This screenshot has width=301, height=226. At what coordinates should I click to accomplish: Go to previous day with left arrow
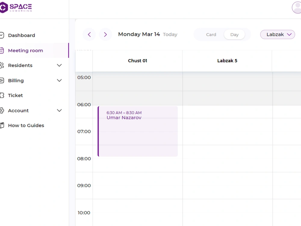coord(89,35)
